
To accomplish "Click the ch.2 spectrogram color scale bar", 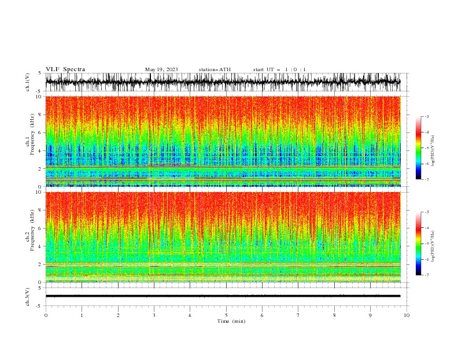I will point(418,244).
